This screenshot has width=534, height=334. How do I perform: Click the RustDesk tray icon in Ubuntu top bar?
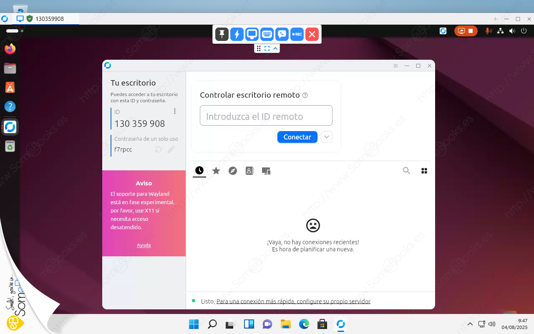[443, 31]
